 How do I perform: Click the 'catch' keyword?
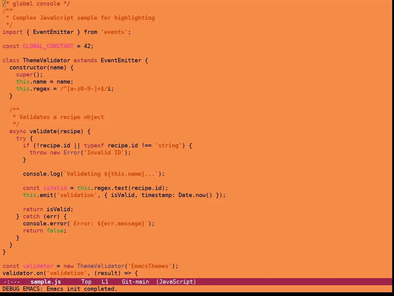pyautogui.click(x=31, y=216)
